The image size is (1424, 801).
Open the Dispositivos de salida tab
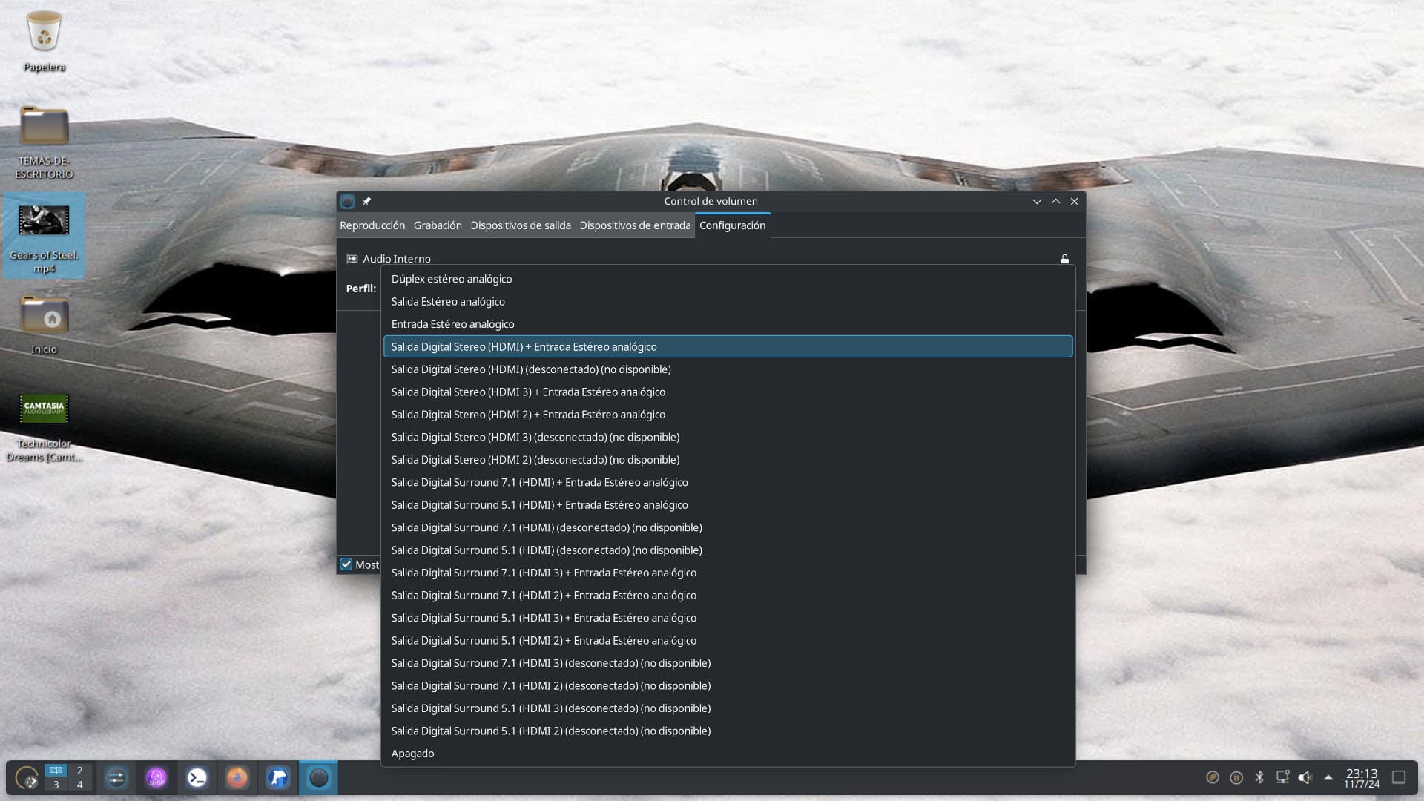pyautogui.click(x=521, y=225)
